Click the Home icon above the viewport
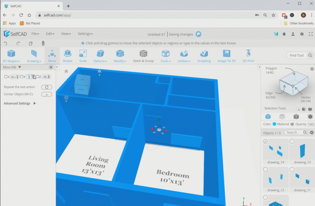This screenshot has width=315, height=206. [x=66, y=71]
